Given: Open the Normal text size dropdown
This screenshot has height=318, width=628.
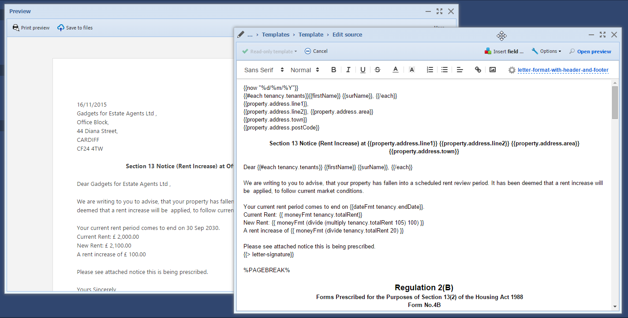Looking at the screenshot, I should coord(304,70).
